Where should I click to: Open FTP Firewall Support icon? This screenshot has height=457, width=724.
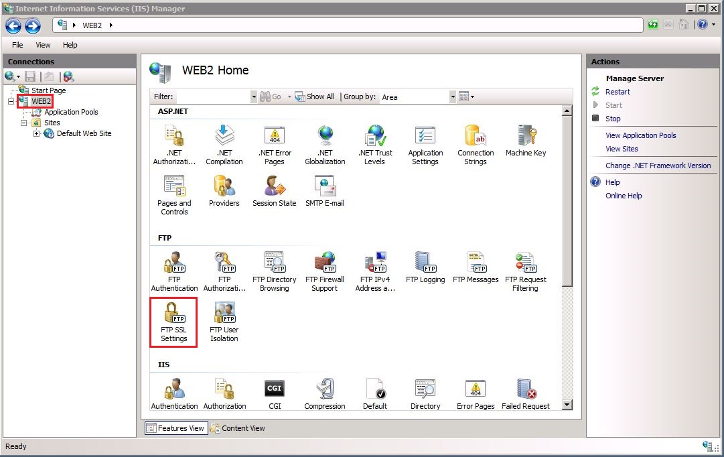pyautogui.click(x=324, y=271)
